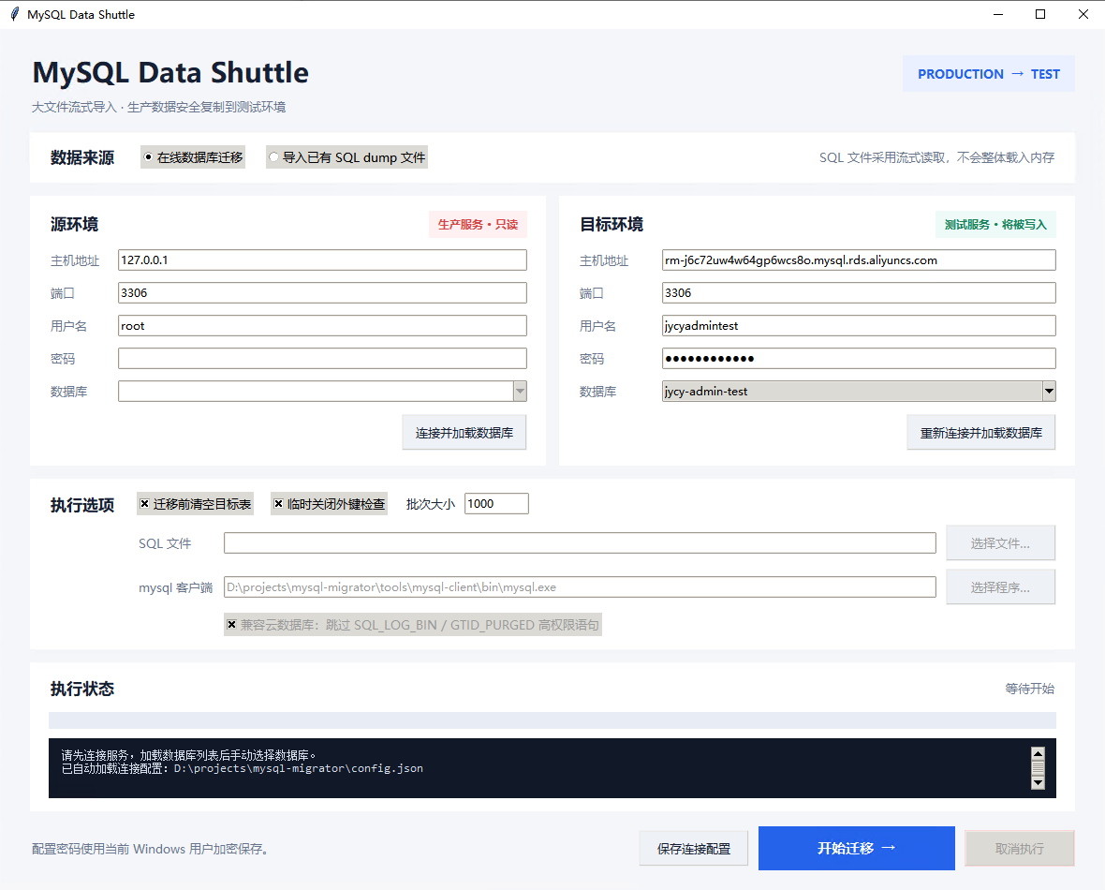The width and height of the screenshot is (1105, 890).
Task: Click log scrollbar up arrow
Action: 1038,753
